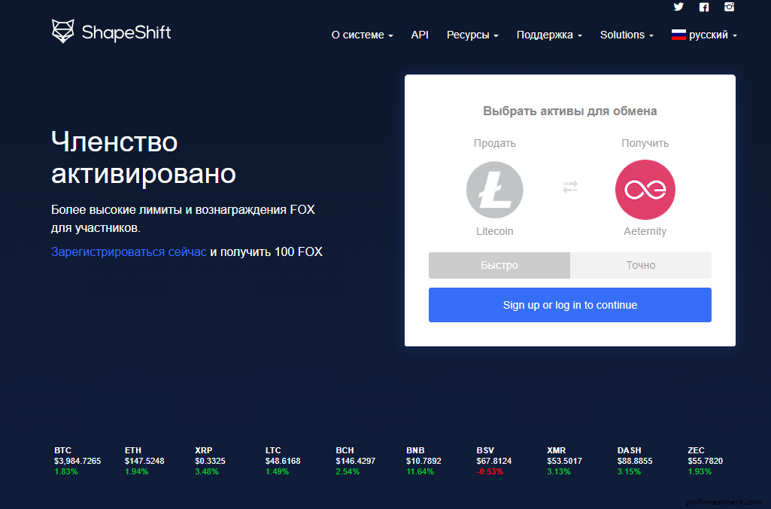Click the «Выбрать активы для обмена» heading
Screen dimensions: 771x509
(570, 111)
